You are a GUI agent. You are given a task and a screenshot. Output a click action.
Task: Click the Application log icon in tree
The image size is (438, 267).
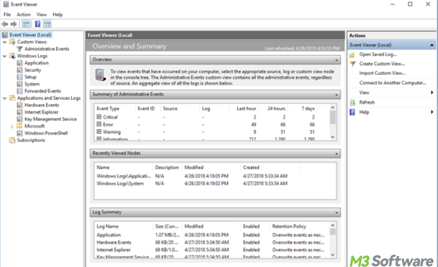20,63
